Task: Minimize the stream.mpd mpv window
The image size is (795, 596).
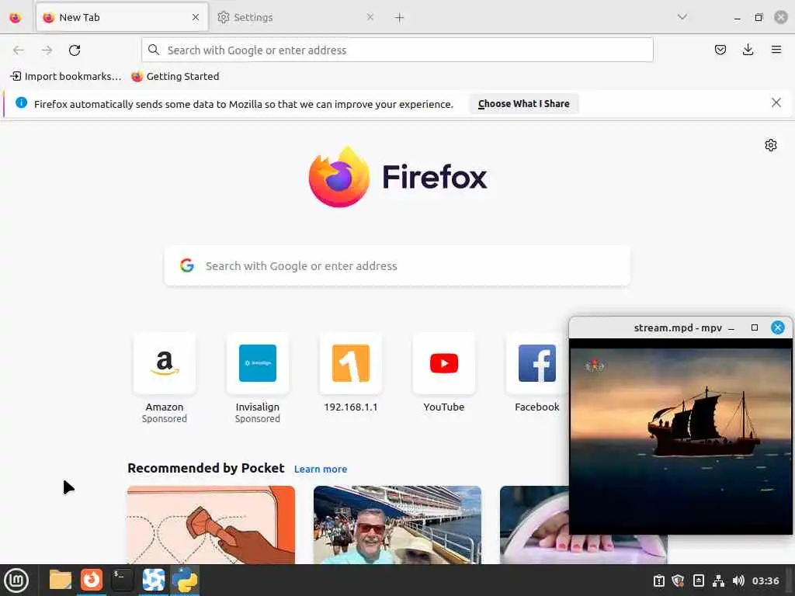Action: [x=731, y=328]
